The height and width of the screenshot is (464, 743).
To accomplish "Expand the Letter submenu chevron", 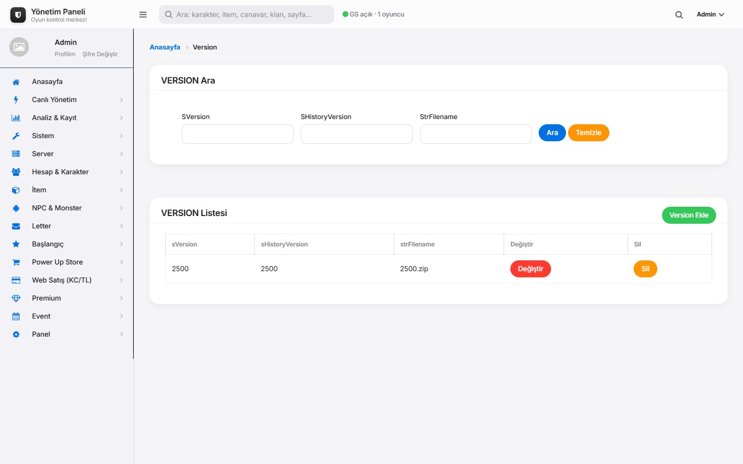I will pyautogui.click(x=122, y=226).
